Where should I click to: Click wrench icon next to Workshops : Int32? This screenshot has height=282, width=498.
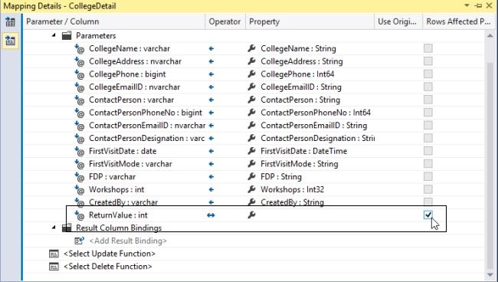click(251, 189)
